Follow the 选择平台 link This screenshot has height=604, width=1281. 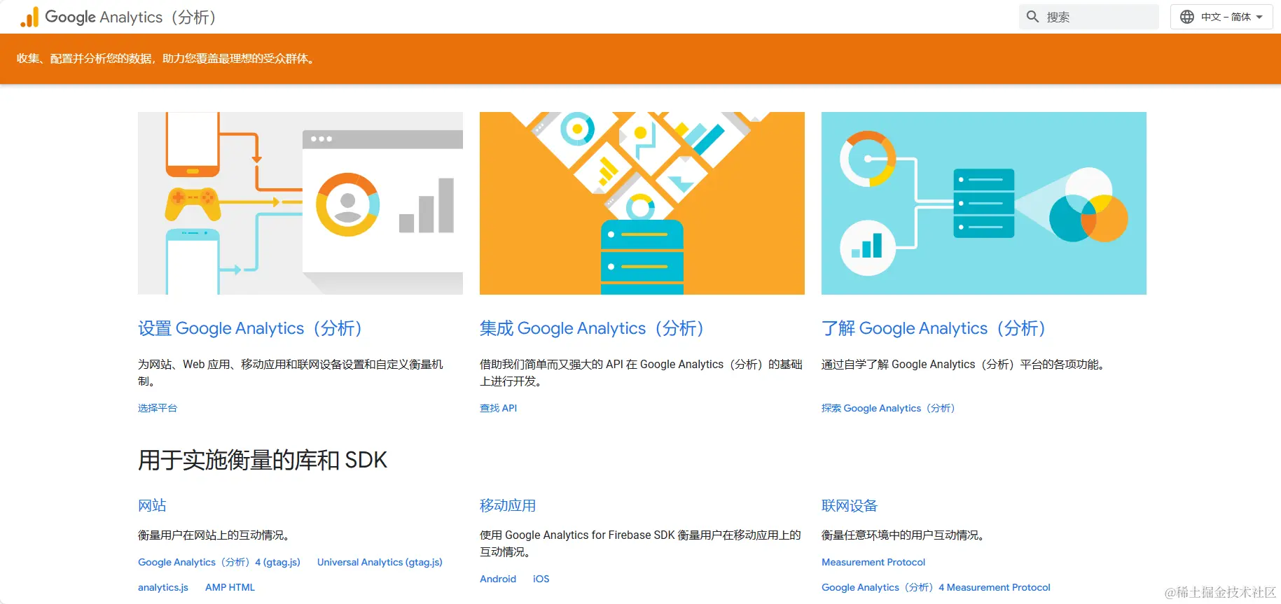[158, 408]
